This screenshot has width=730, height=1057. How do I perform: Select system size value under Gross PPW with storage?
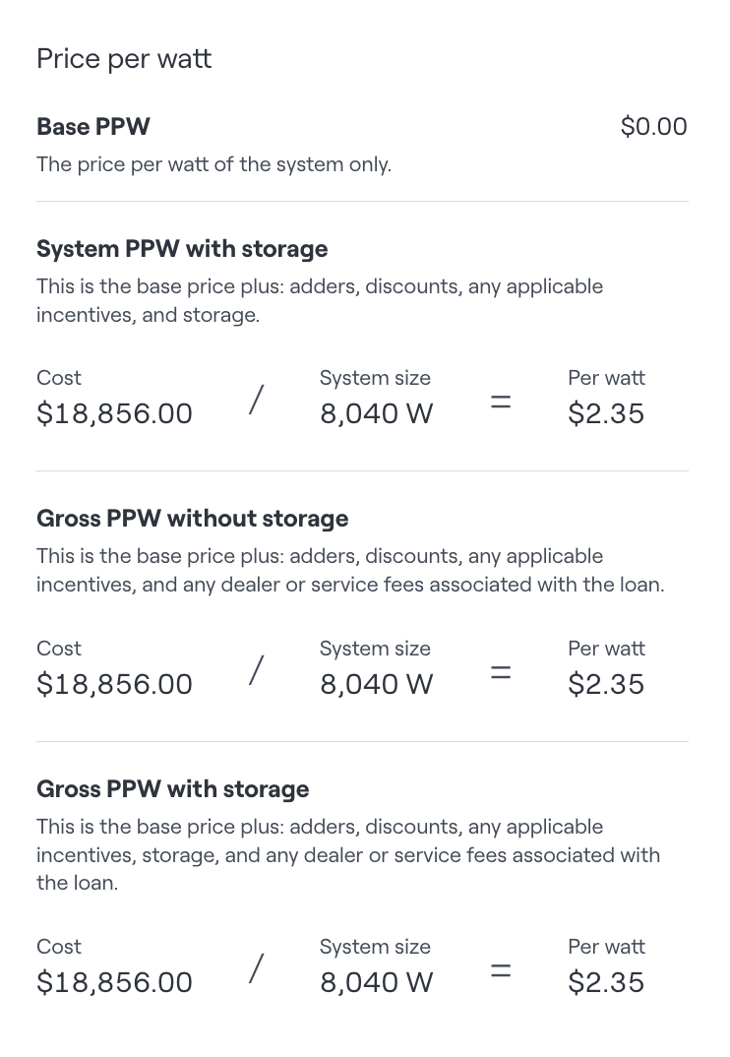376,982
